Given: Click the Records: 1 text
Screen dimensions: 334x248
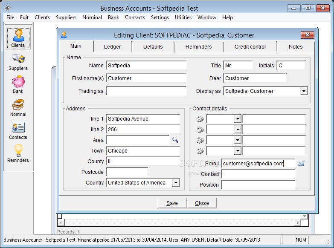Looking at the screenshot, I should point(68,232).
